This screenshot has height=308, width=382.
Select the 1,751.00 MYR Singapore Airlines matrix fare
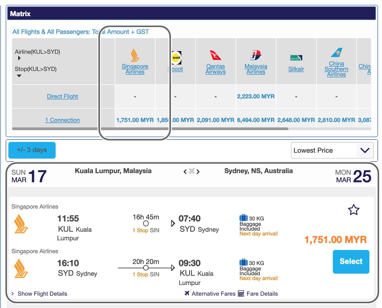[135, 120]
